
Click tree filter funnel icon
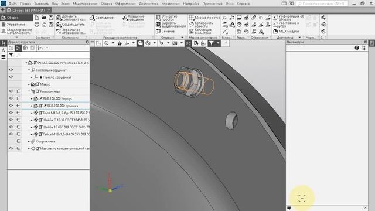[x=11, y=55]
